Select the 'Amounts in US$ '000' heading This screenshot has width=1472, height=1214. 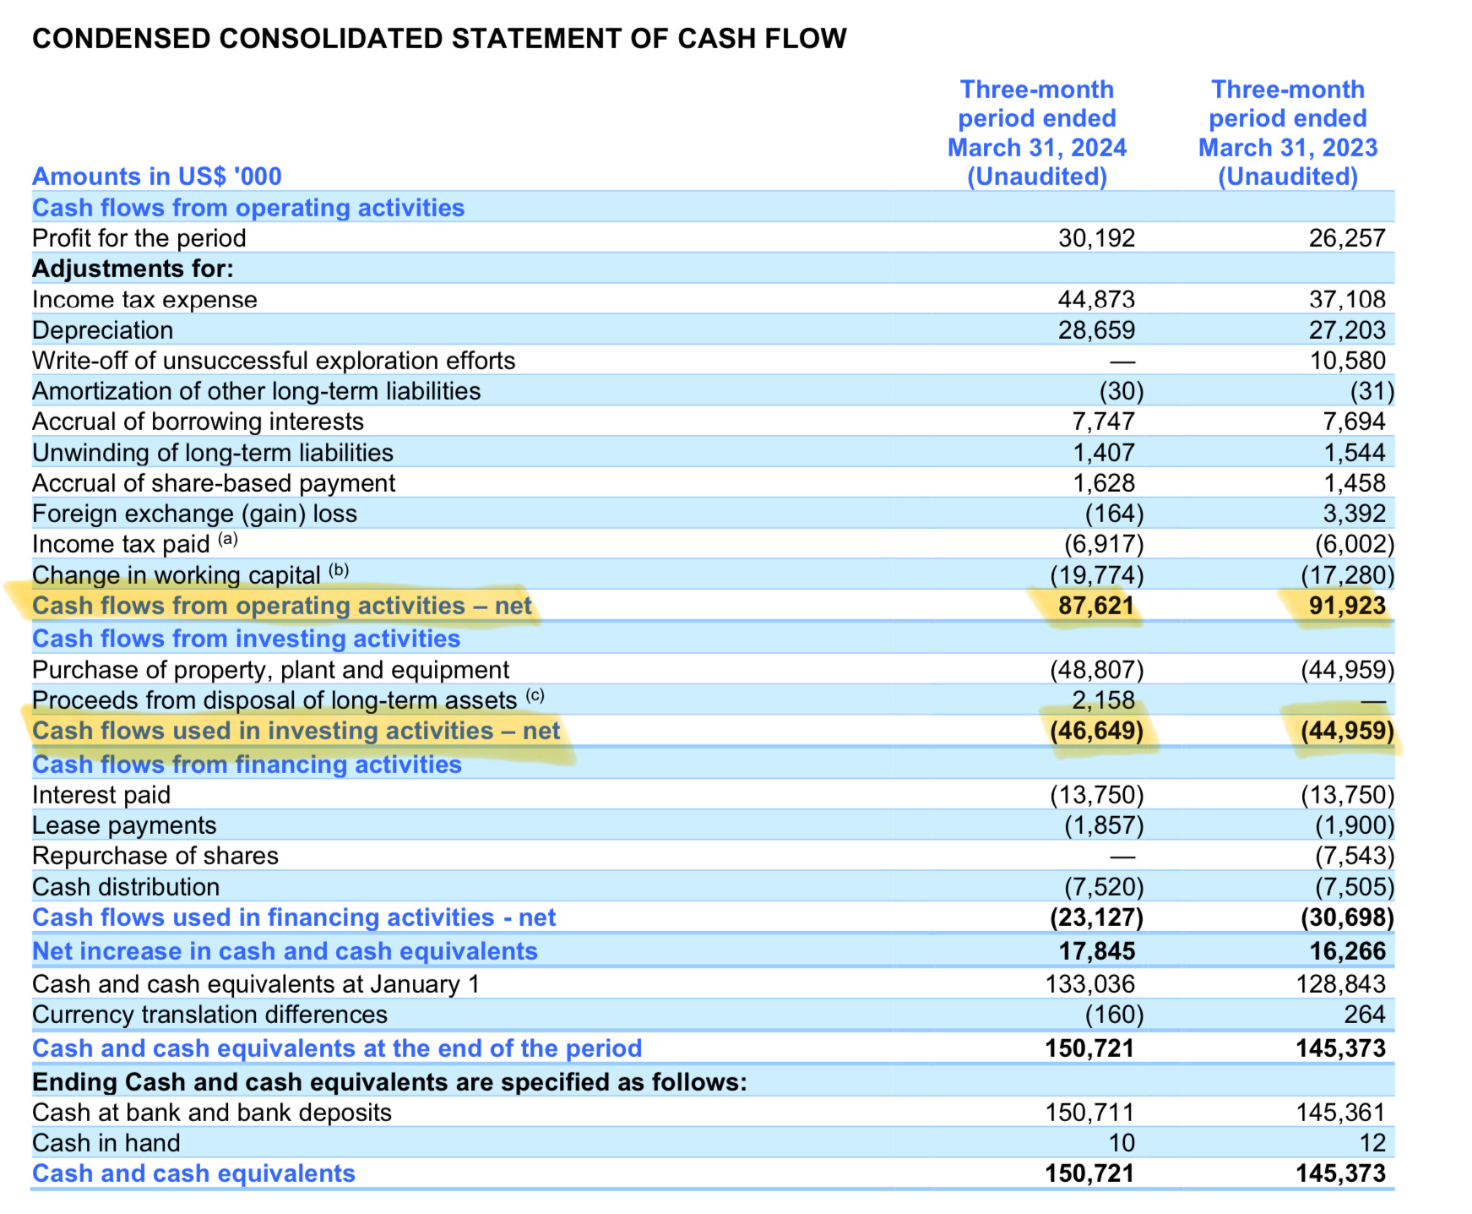point(157,177)
